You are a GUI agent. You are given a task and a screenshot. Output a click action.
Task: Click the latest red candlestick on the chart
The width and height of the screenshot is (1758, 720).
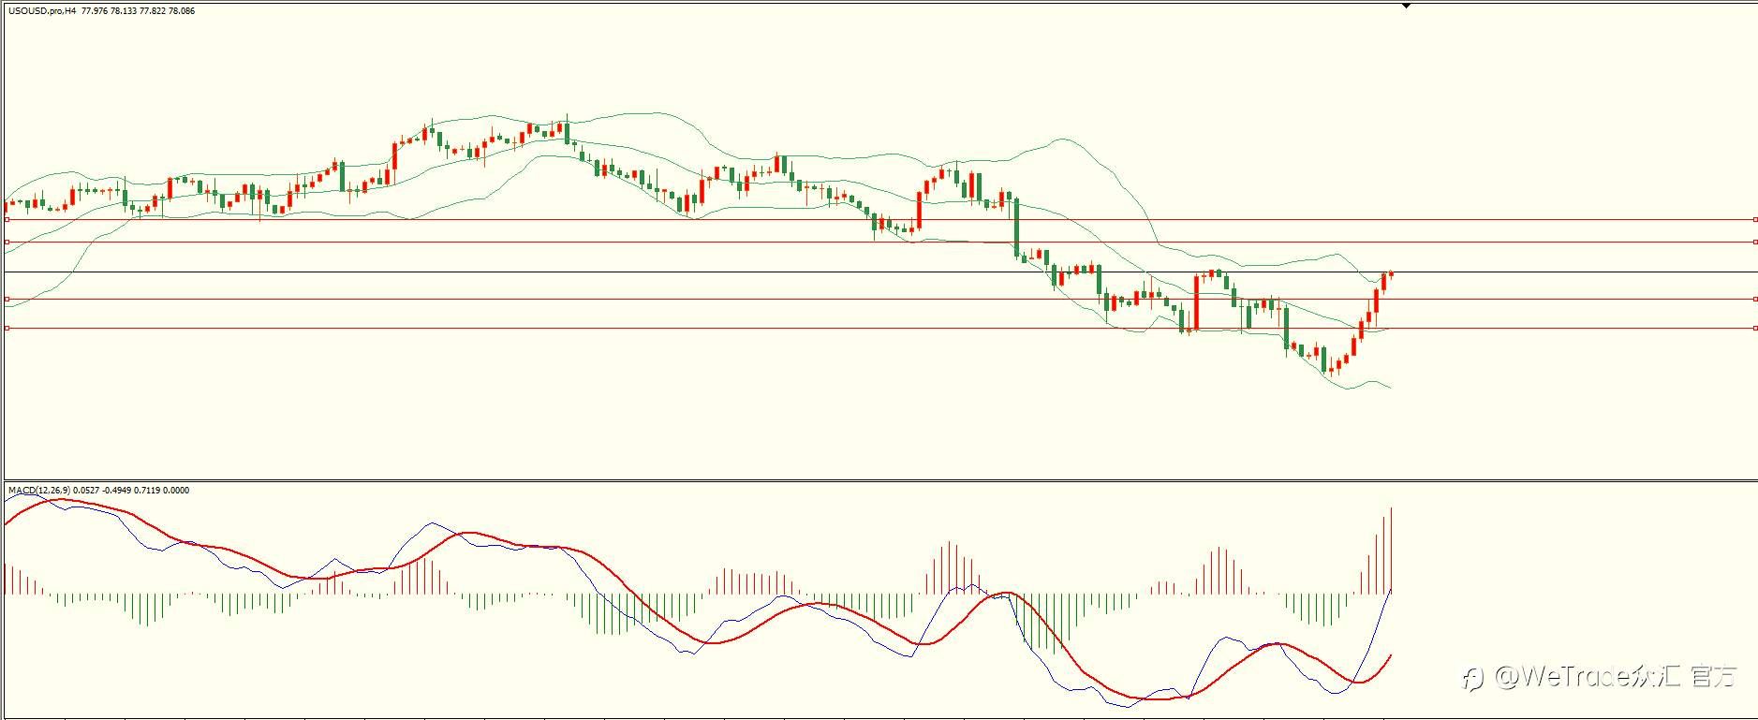(1391, 273)
